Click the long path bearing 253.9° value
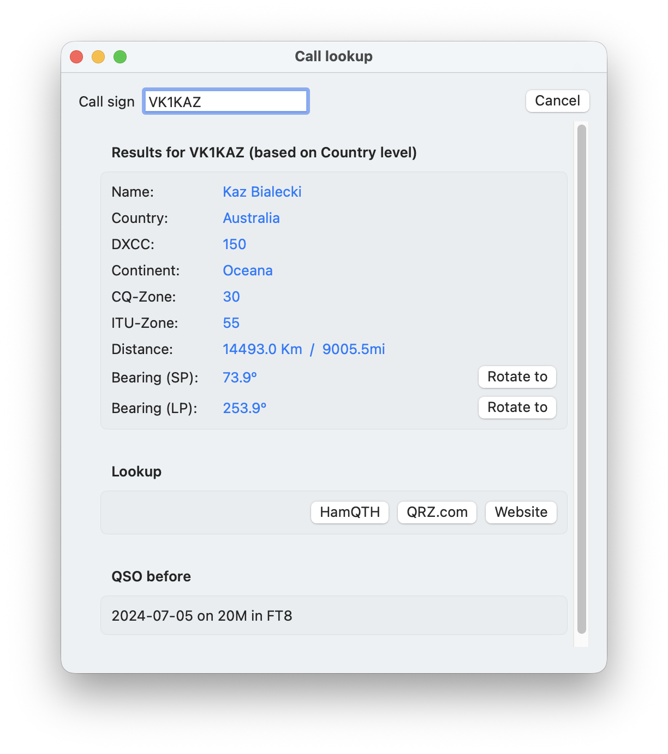This screenshot has height=754, width=668. 244,408
